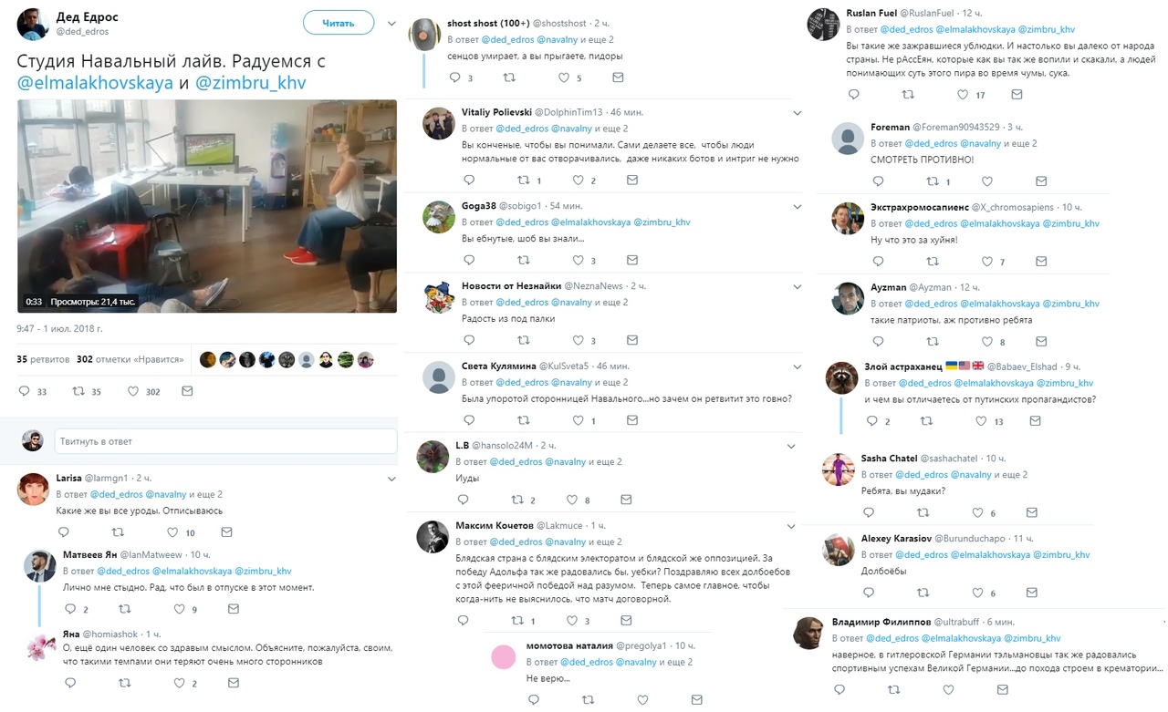Open the 35 ретвитов list

click(43, 359)
